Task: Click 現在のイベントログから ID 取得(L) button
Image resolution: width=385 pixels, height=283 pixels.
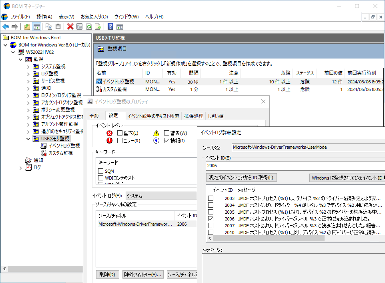Action: click(x=241, y=178)
